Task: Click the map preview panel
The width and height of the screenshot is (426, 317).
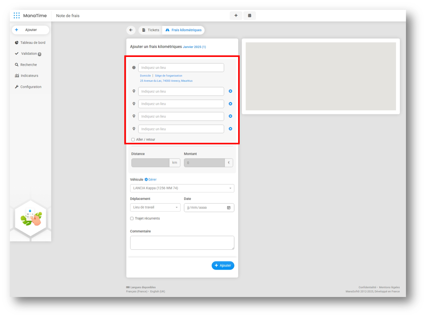Action: [x=321, y=76]
